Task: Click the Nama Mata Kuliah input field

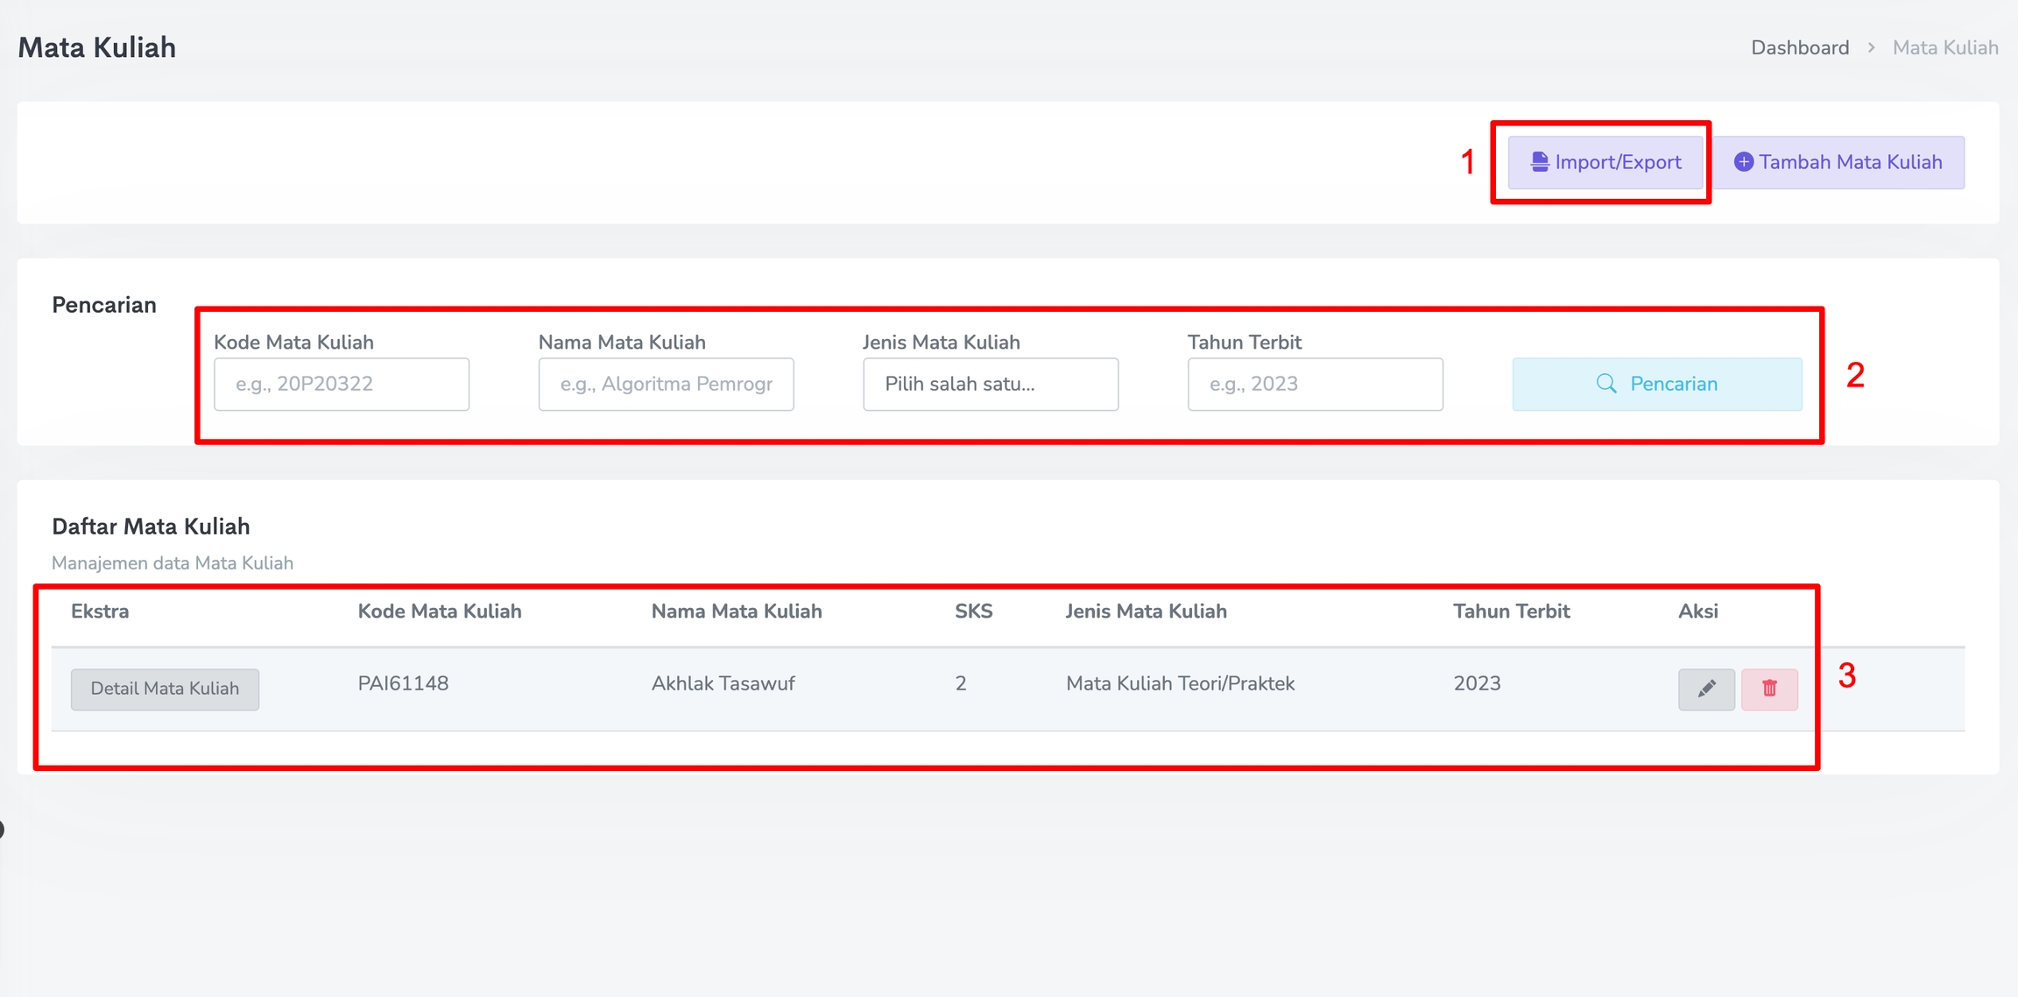Action: tap(666, 384)
